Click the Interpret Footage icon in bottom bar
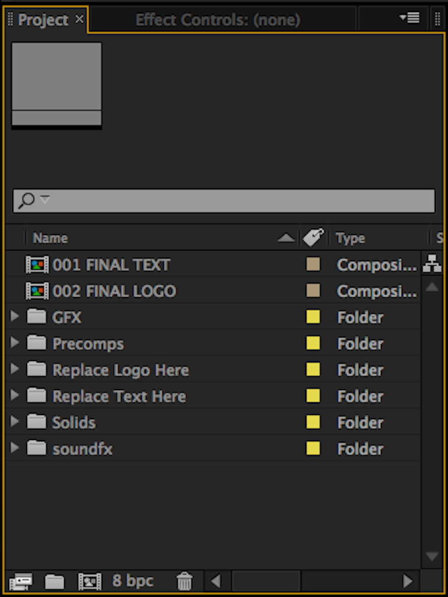The image size is (448, 597). click(x=21, y=581)
